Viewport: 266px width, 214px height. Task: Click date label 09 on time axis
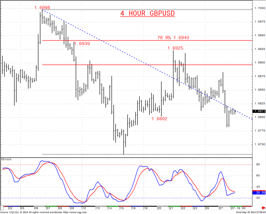(x=72, y=208)
